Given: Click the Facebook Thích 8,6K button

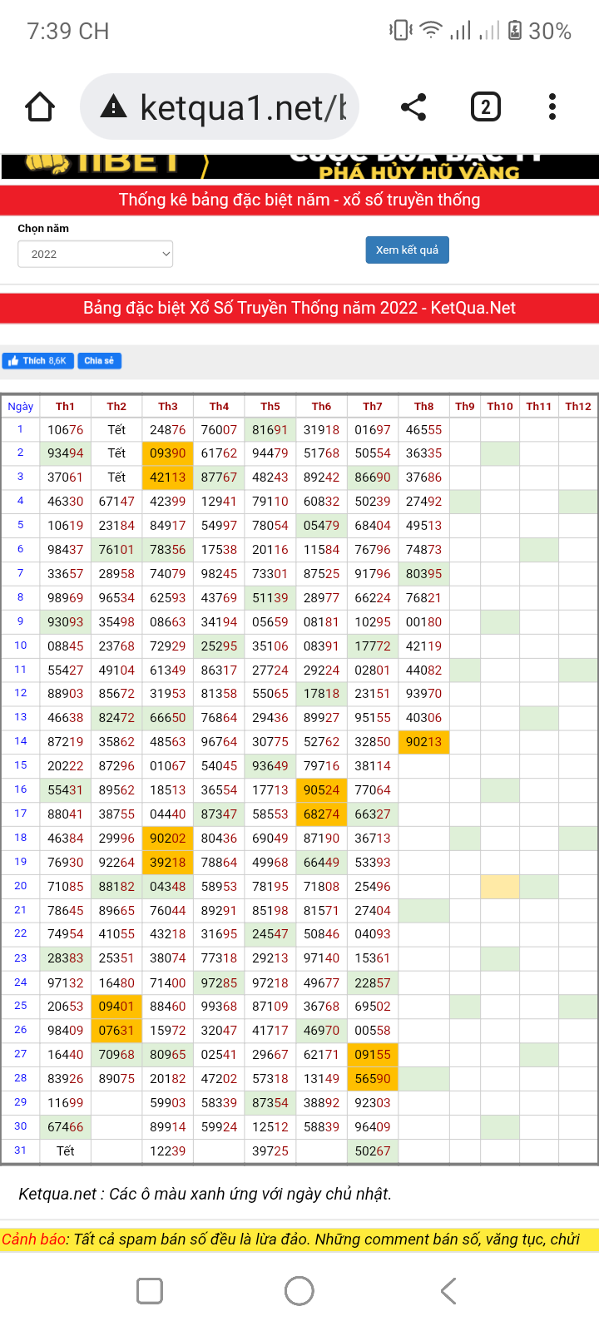Looking at the screenshot, I should [x=38, y=360].
